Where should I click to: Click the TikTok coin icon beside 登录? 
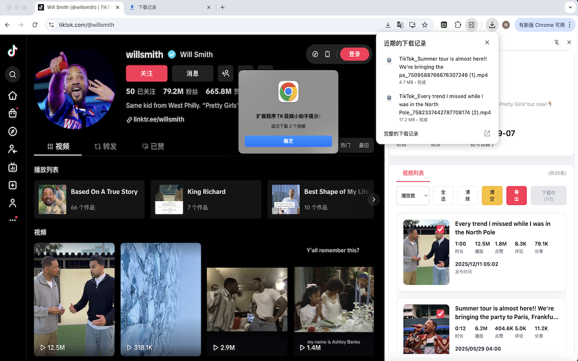pos(315,54)
